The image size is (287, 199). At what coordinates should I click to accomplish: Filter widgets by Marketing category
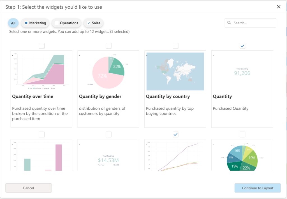click(35, 23)
